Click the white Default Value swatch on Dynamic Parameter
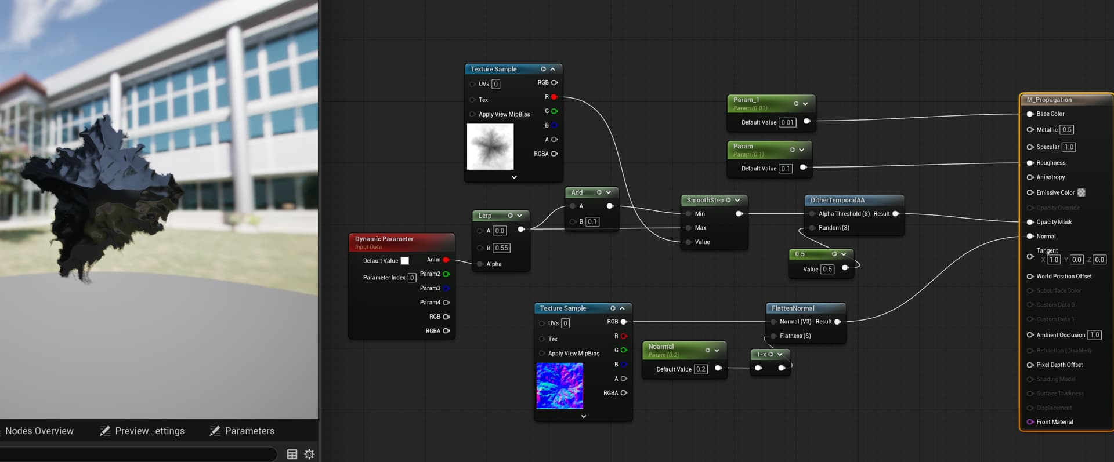 tap(405, 261)
